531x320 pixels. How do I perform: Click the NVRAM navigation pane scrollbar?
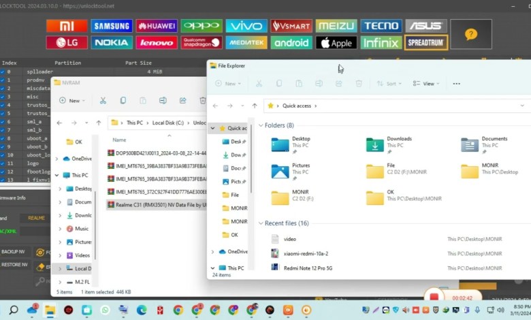click(95, 225)
